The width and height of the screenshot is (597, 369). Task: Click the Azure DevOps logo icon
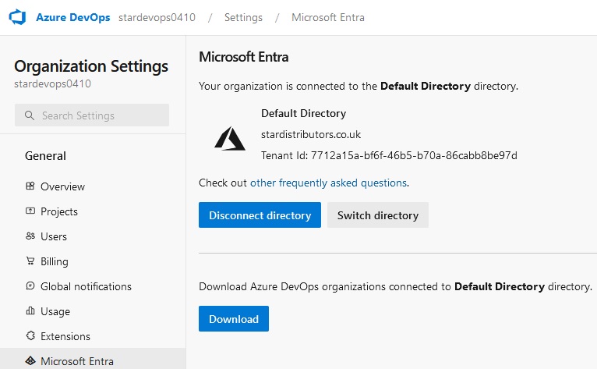(17, 17)
